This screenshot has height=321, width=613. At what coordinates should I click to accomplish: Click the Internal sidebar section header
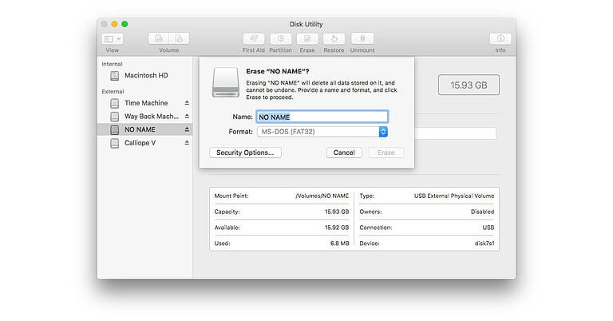[112, 64]
